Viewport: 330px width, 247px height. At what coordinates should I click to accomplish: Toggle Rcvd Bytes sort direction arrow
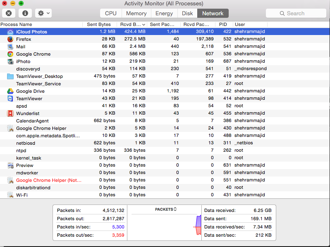[143, 25]
